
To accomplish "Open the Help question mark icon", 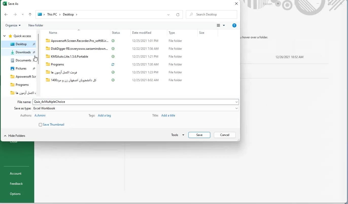I will coord(234,25).
